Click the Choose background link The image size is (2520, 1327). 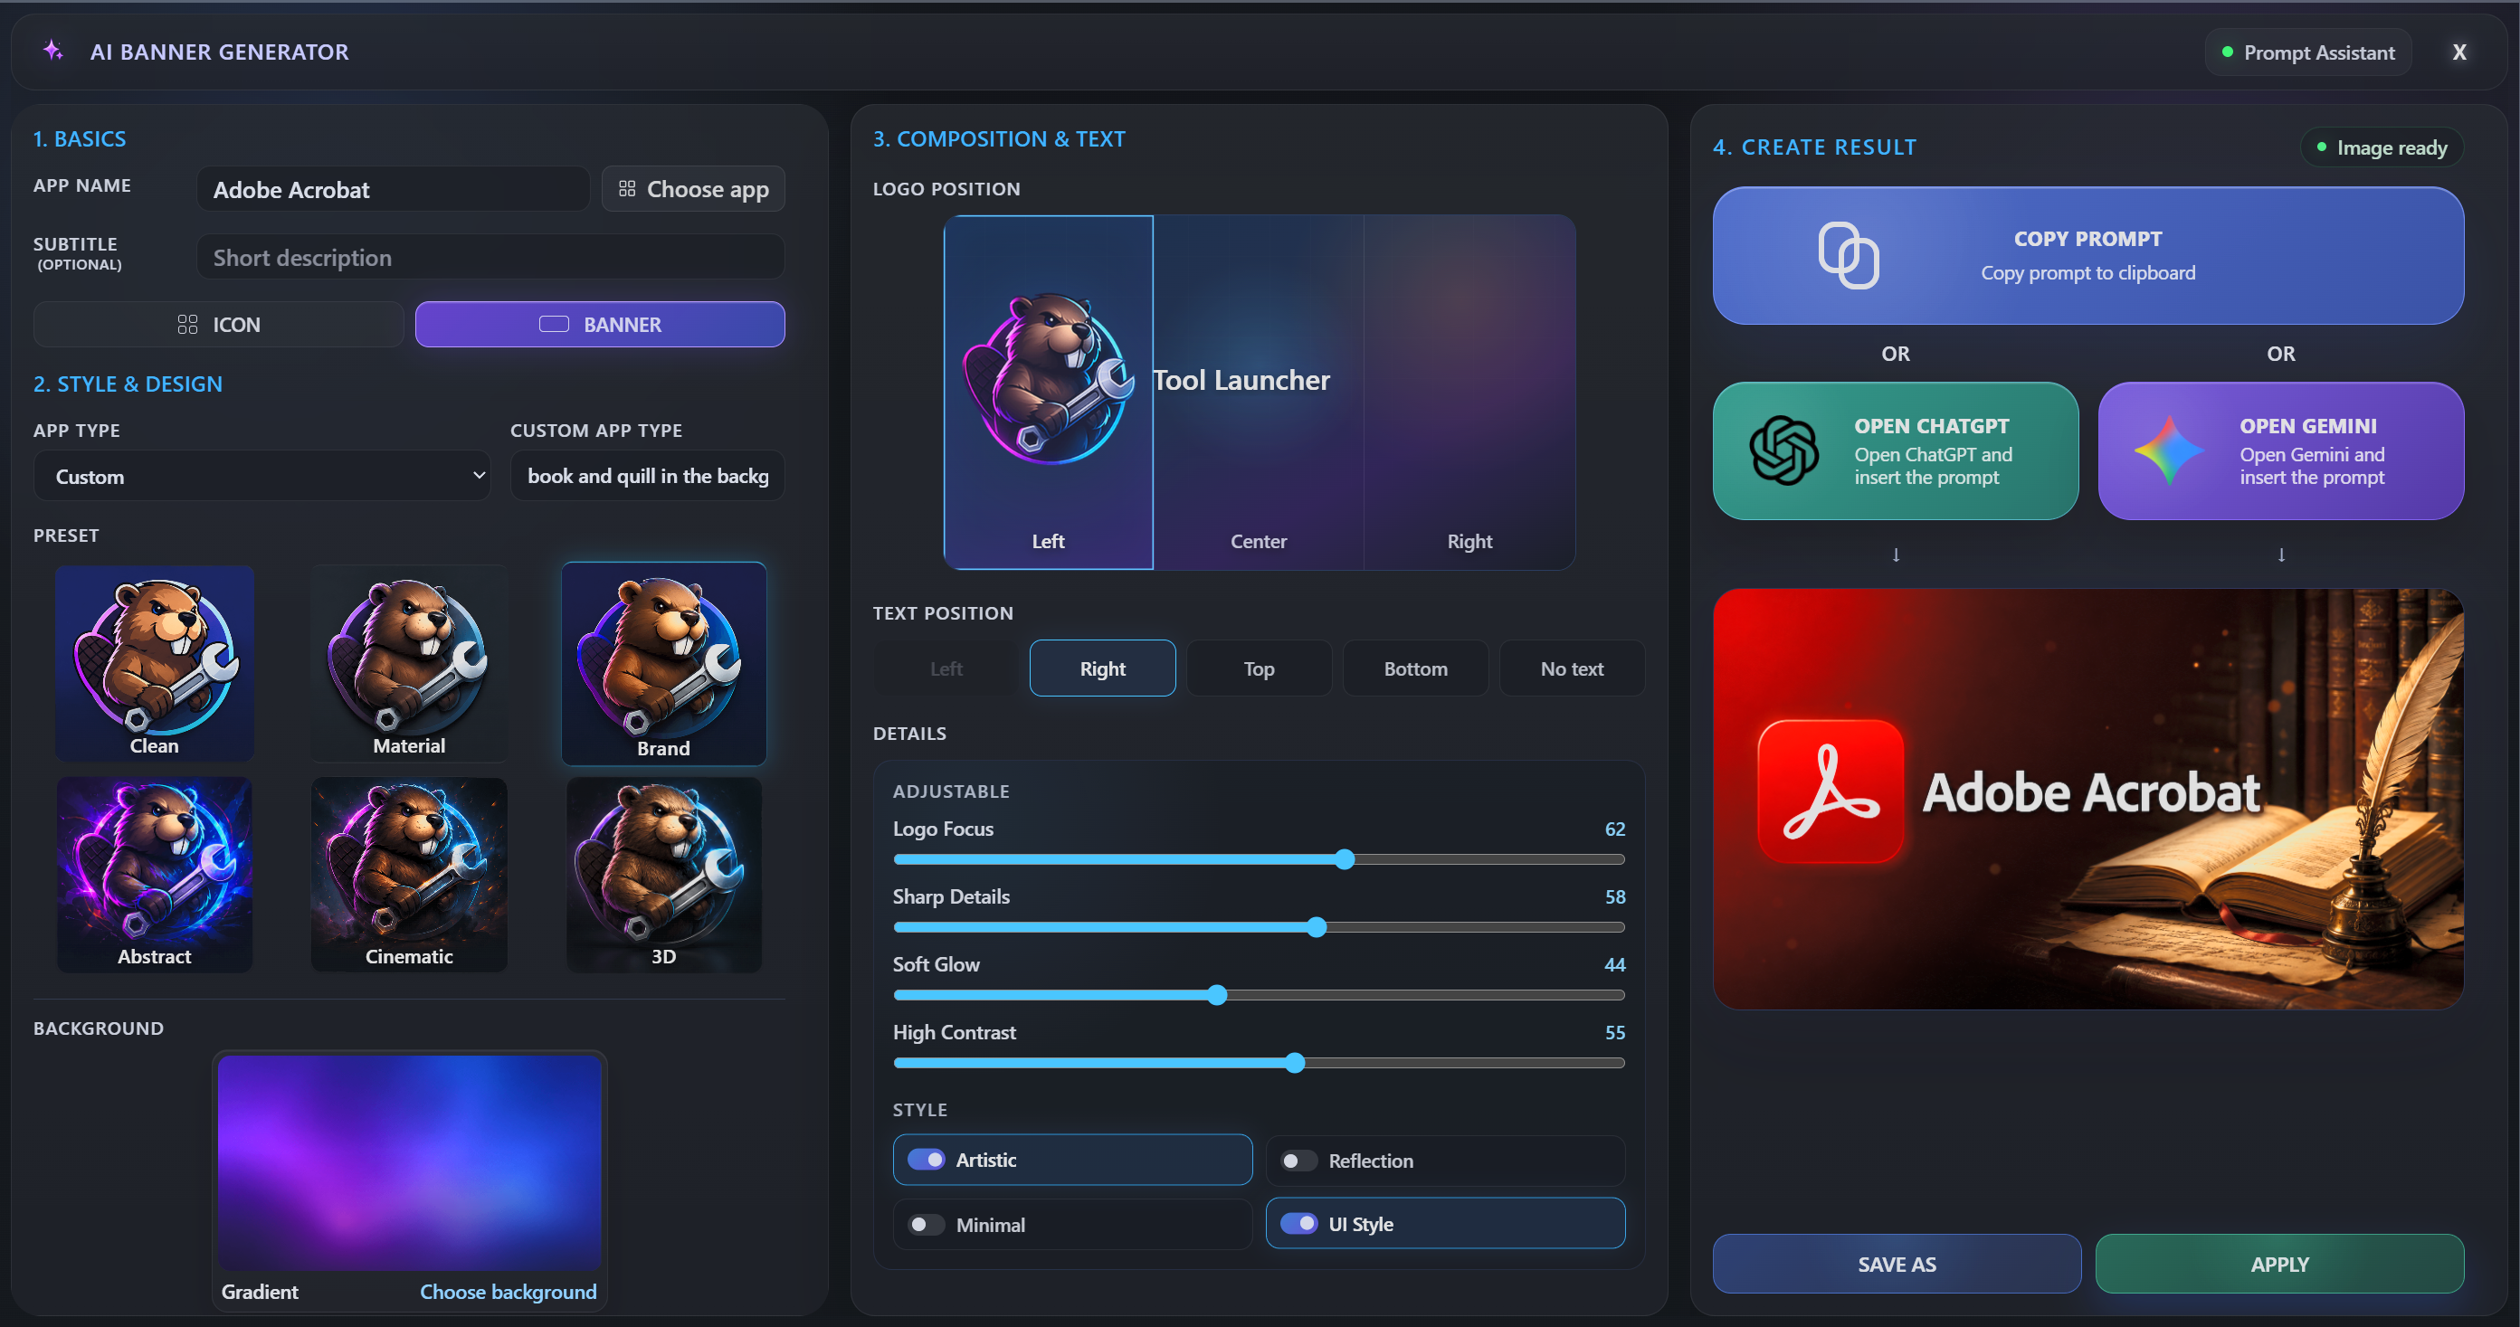509,1292
